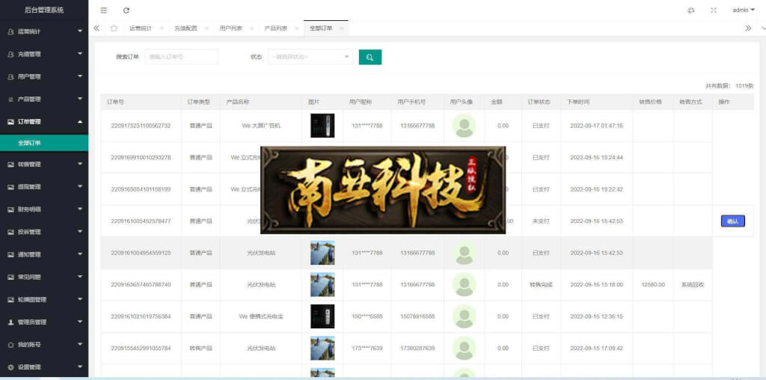
Task: Select 全部订单 in the sidebar submenu
Action: 44,143
